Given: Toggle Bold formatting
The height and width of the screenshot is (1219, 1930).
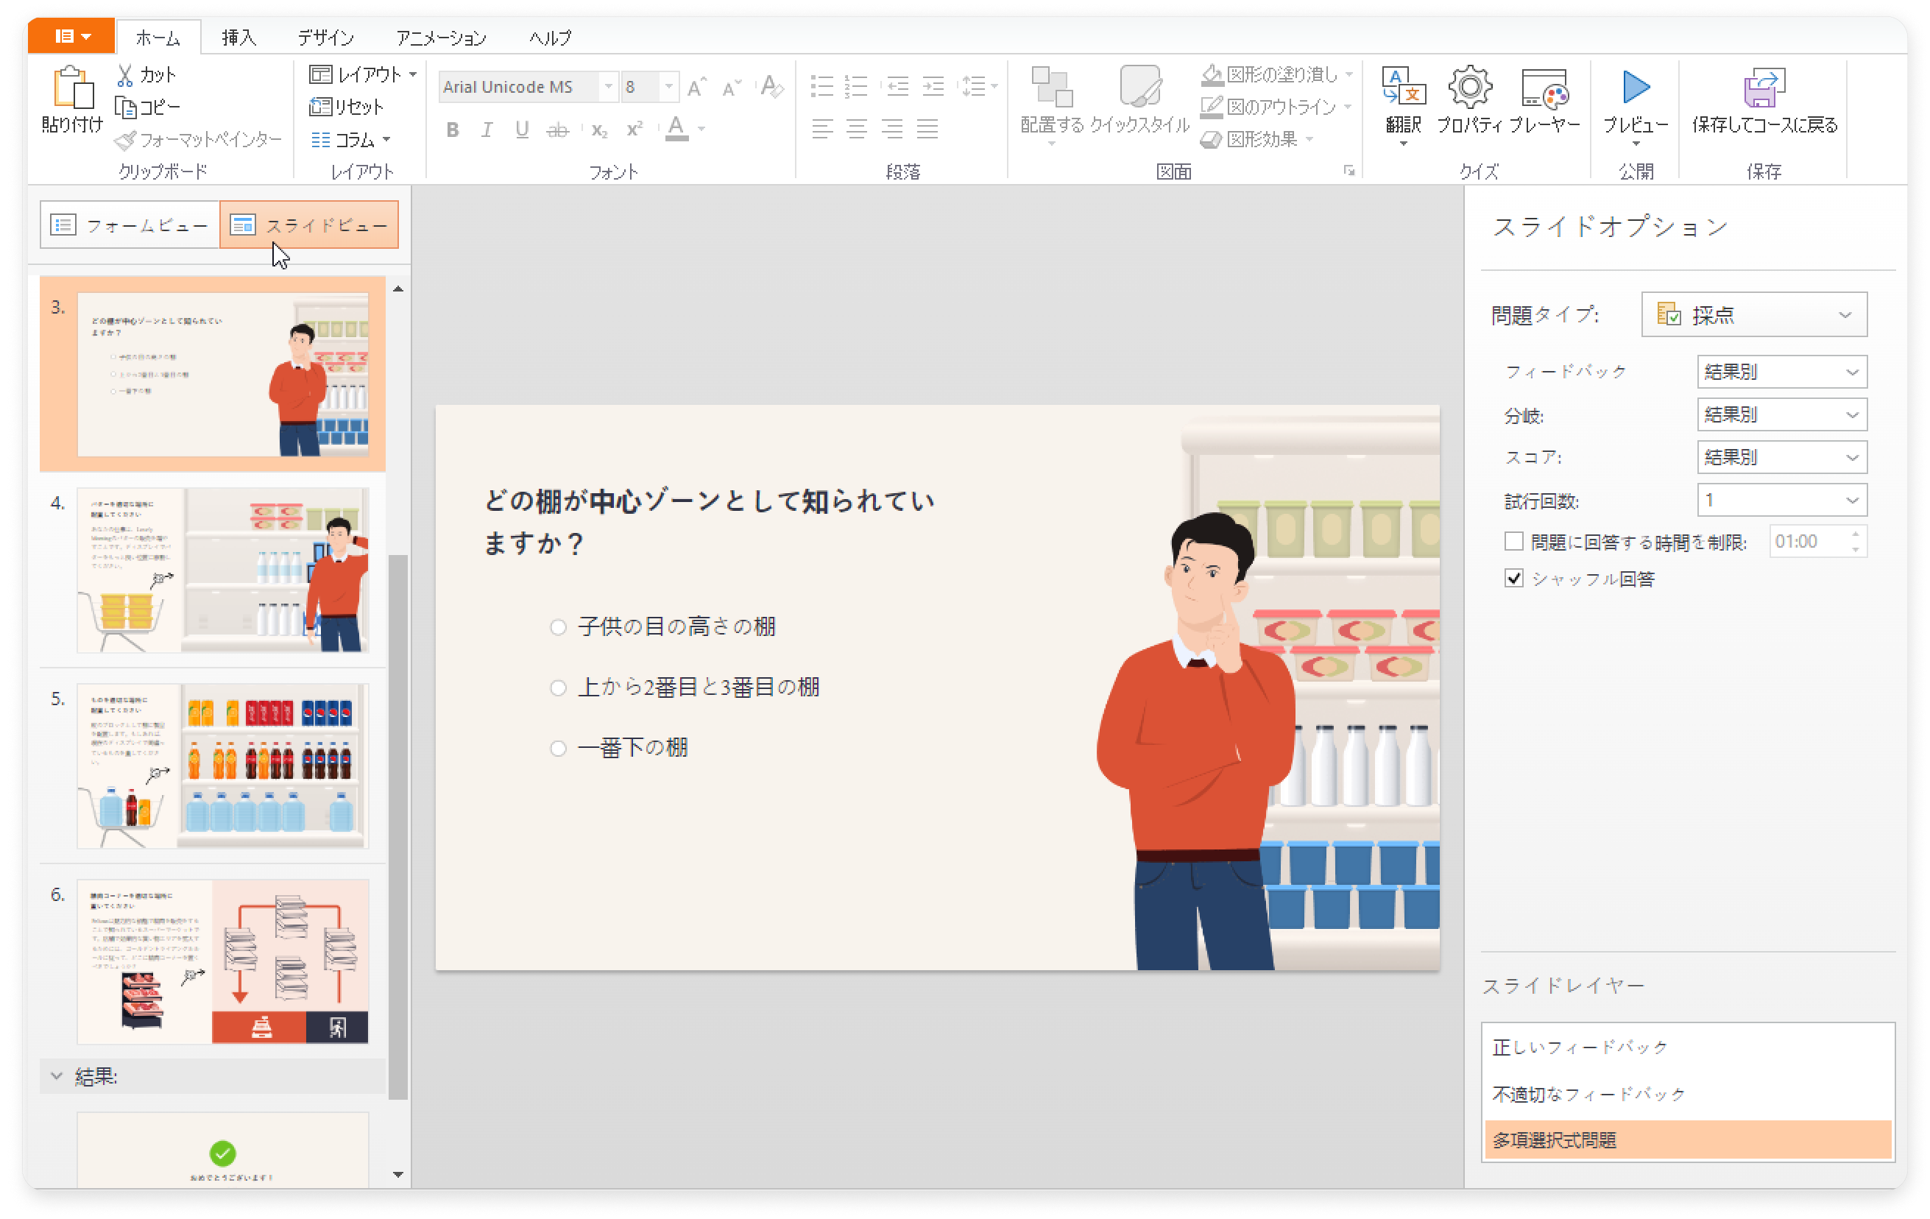Looking at the screenshot, I should click(453, 129).
